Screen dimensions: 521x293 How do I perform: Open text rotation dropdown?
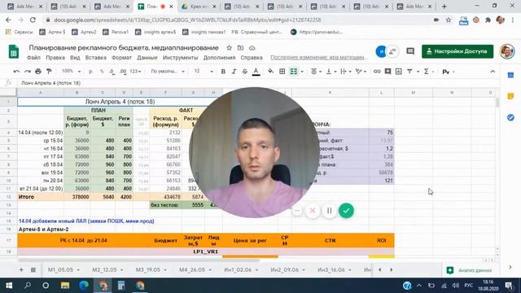(x=361, y=72)
